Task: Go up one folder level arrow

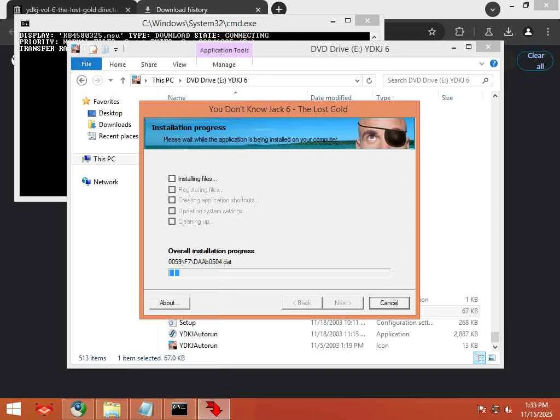Action: [123, 80]
